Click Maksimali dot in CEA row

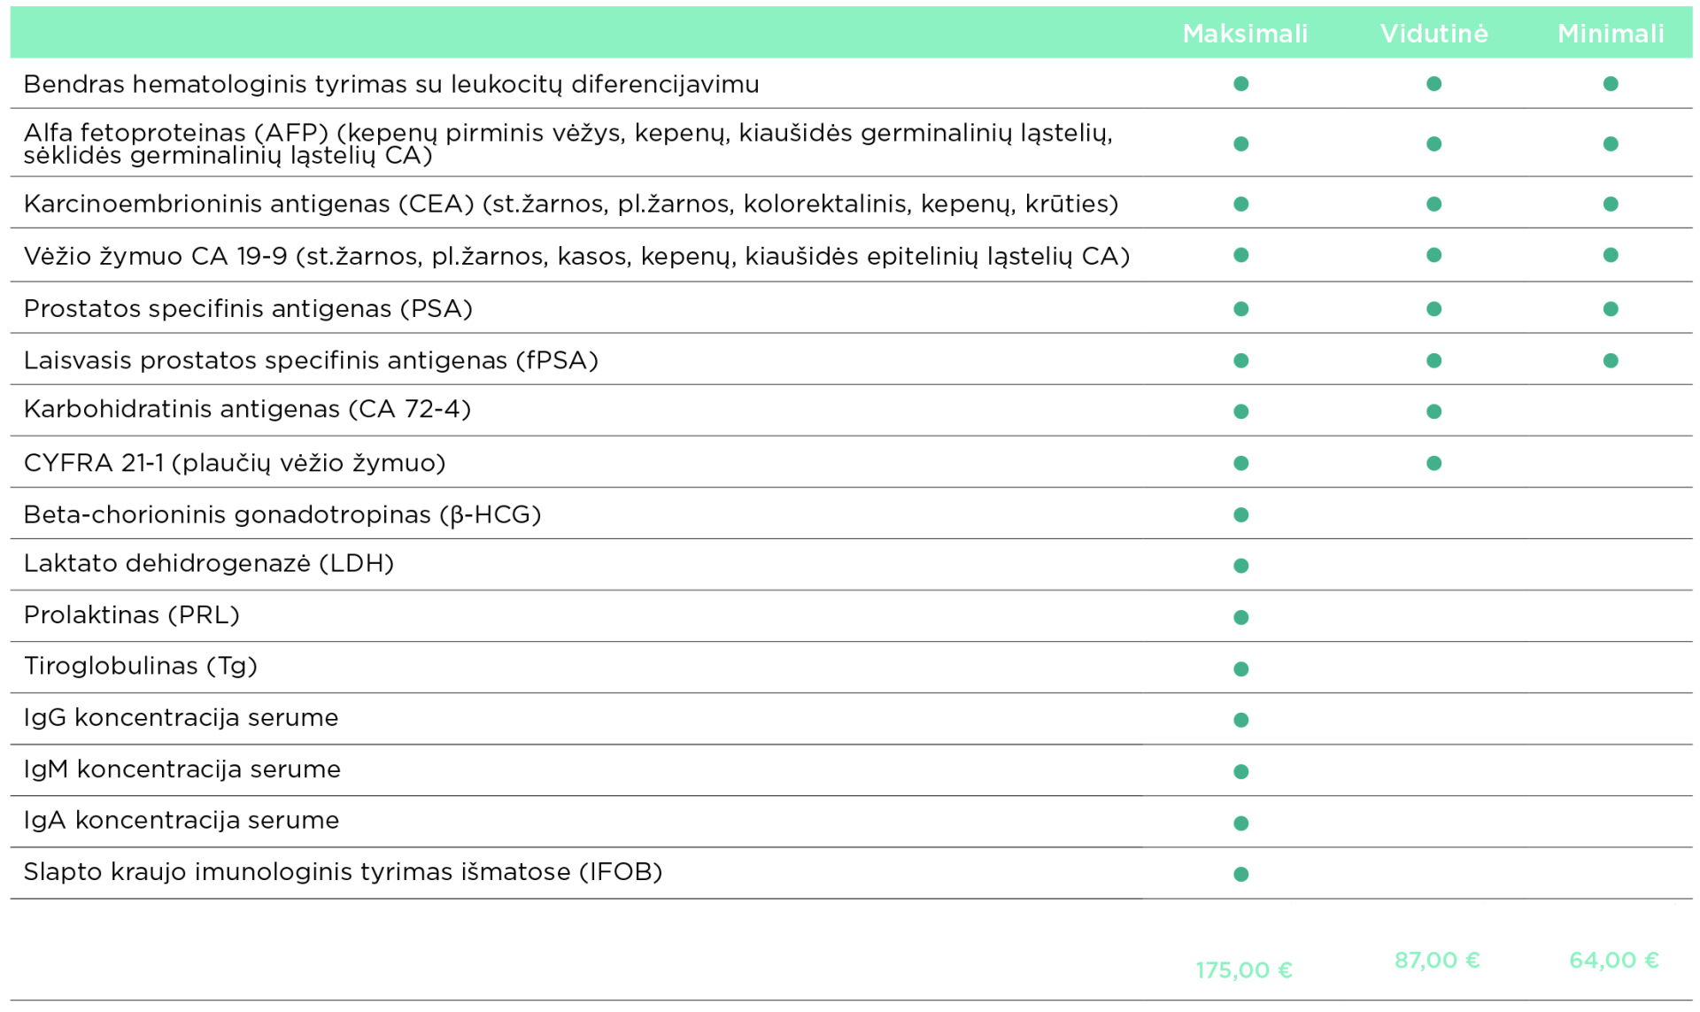[x=1241, y=205]
